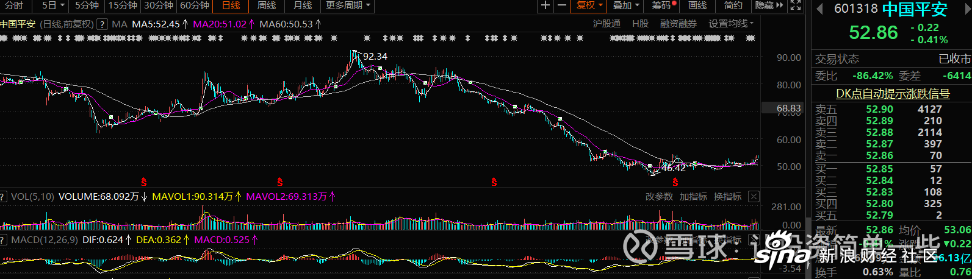Click 换指标 in VOL panel
The width and height of the screenshot is (972, 279).
(x=727, y=197)
